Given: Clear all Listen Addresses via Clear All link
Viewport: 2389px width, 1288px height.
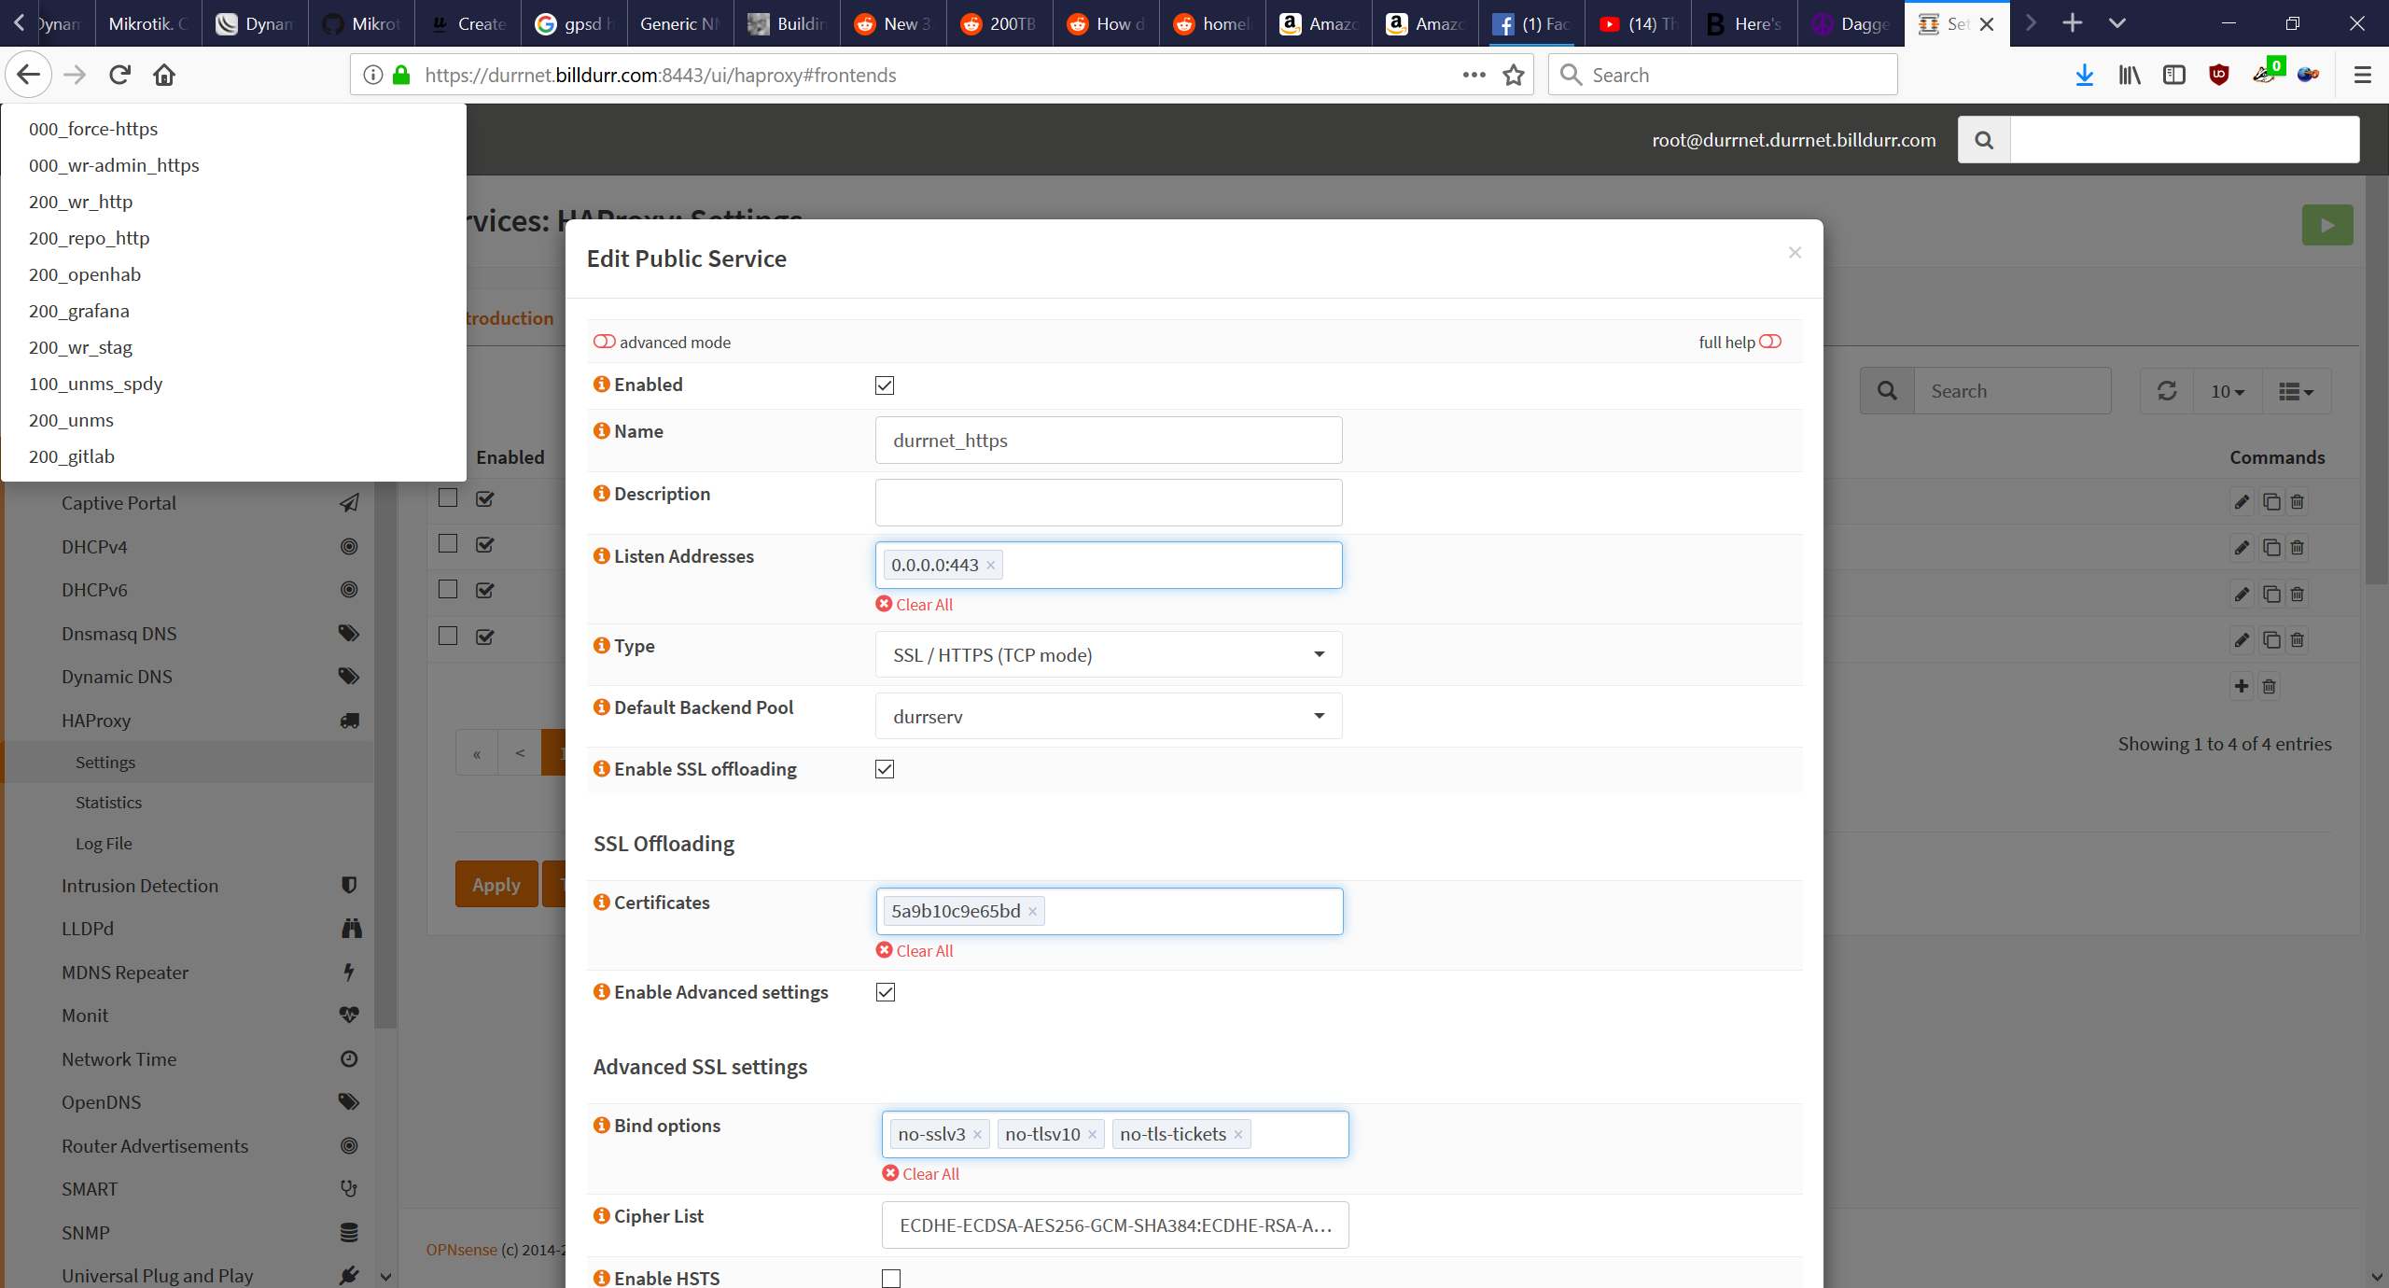Looking at the screenshot, I should (x=914, y=604).
